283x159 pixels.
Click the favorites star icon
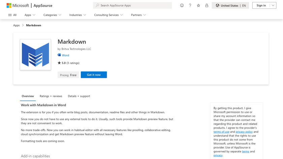[x=198, y=5]
